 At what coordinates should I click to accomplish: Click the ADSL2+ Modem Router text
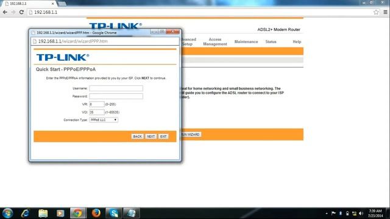pos(279,30)
